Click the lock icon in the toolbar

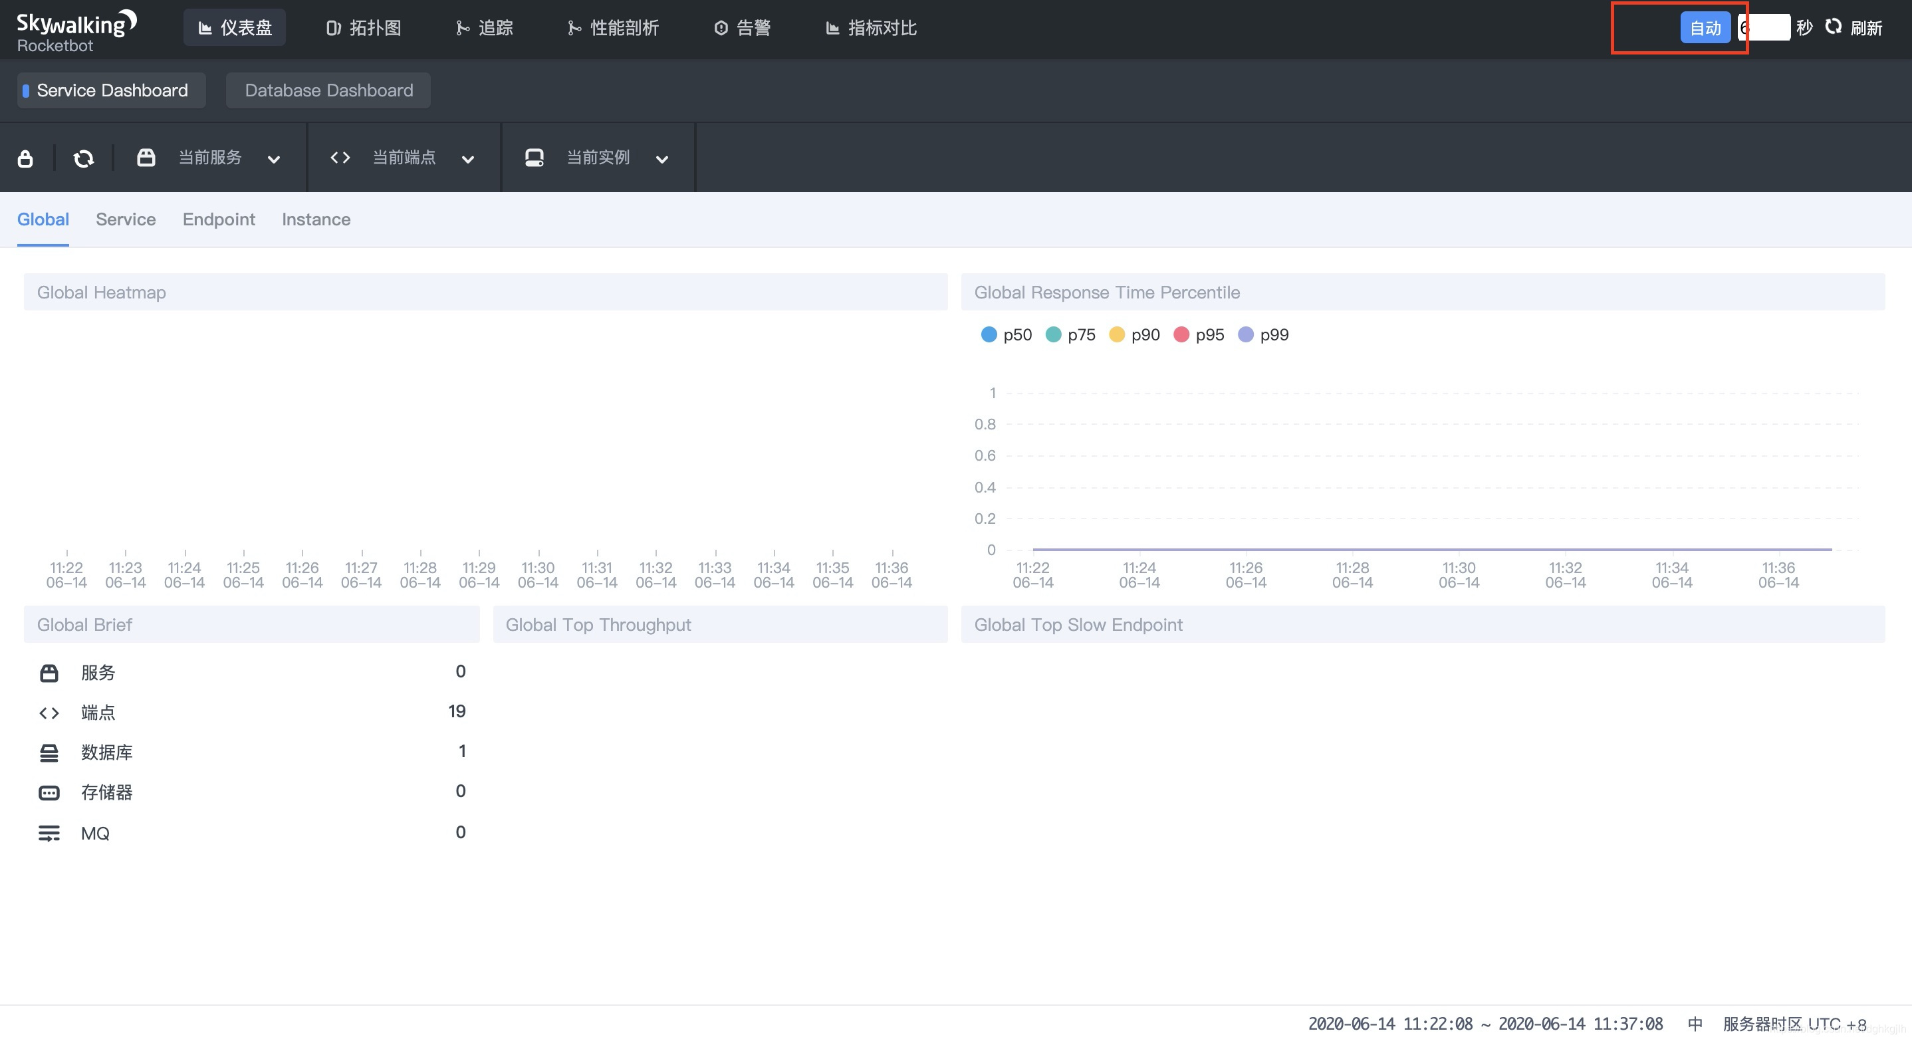[x=25, y=158]
